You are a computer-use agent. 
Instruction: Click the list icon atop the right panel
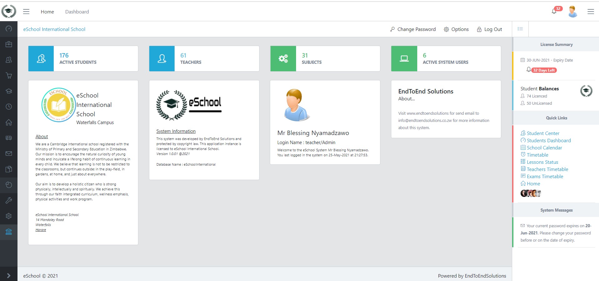click(x=520, y=29)
